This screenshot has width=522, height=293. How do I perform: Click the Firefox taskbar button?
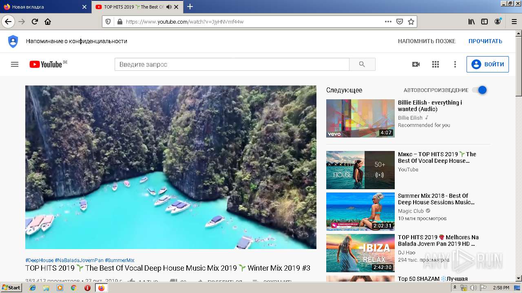101,288
